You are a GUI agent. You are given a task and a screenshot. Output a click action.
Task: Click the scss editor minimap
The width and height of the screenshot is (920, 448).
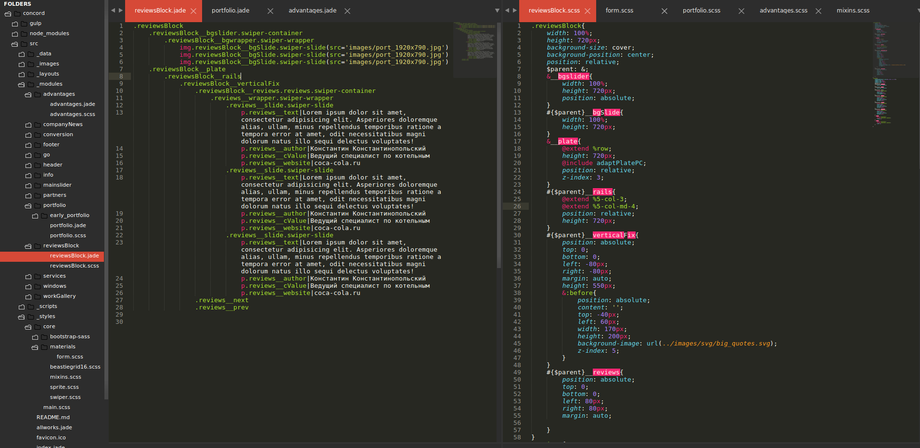(x=895, y=75)
